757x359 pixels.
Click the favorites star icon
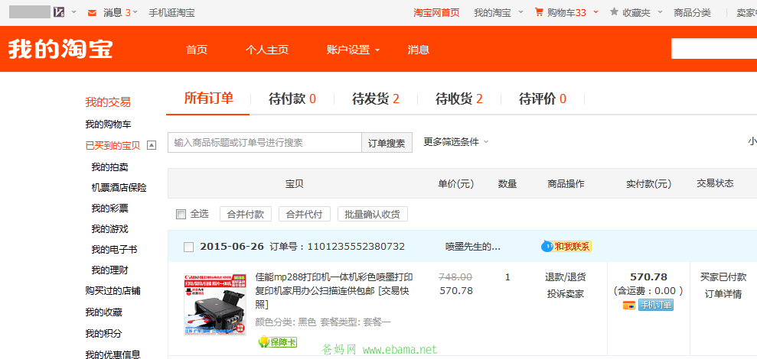click(614, 11)
